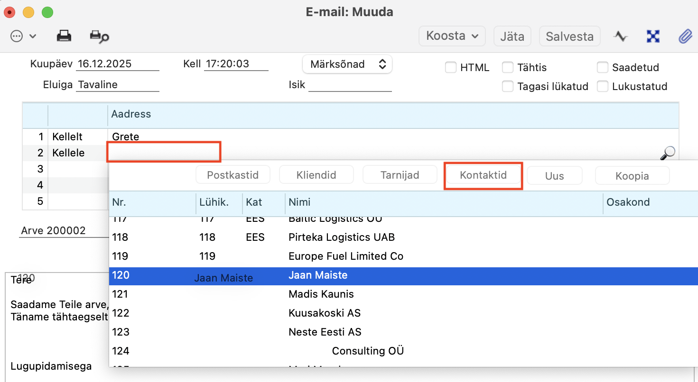Expand the Kooska dropdown button

[452, 36]
